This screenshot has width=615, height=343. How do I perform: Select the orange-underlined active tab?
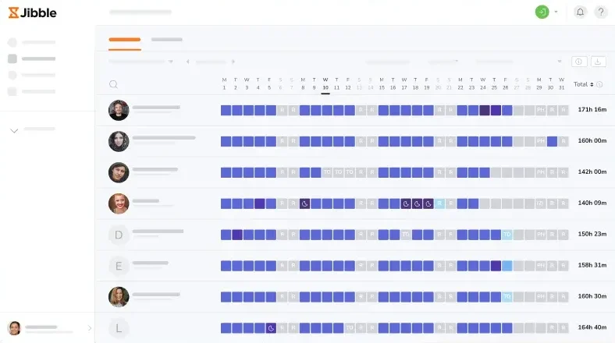[x=125, y=39]
